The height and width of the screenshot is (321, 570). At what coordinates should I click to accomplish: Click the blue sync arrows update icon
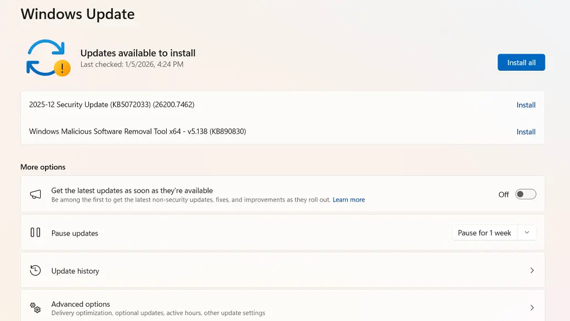click(44, 57)
